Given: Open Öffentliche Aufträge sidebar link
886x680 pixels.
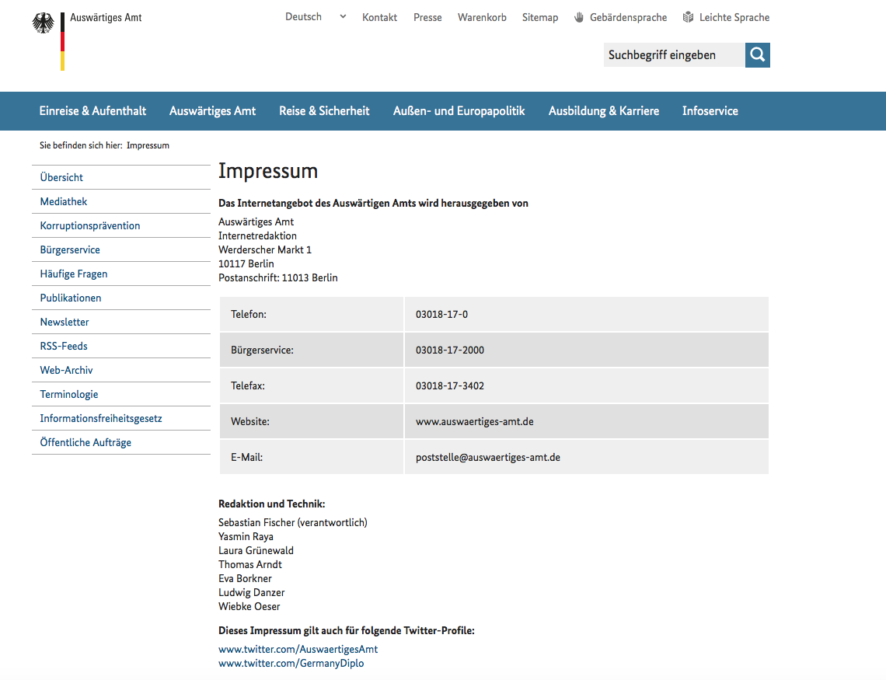Looking at the screenshot, I should click(121, 443).
